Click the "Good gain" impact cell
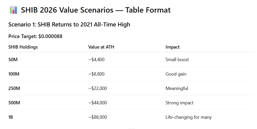This screenshot has width=257, height=129. click(x=176, y=74)
